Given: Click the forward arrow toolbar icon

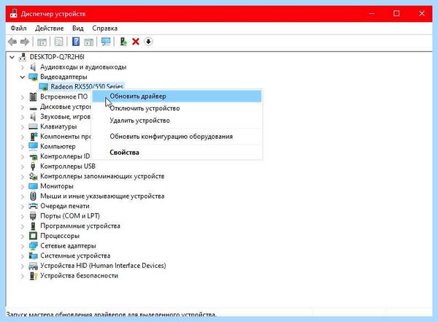Looking at the screenshot, I should click(x=25, y=42).
